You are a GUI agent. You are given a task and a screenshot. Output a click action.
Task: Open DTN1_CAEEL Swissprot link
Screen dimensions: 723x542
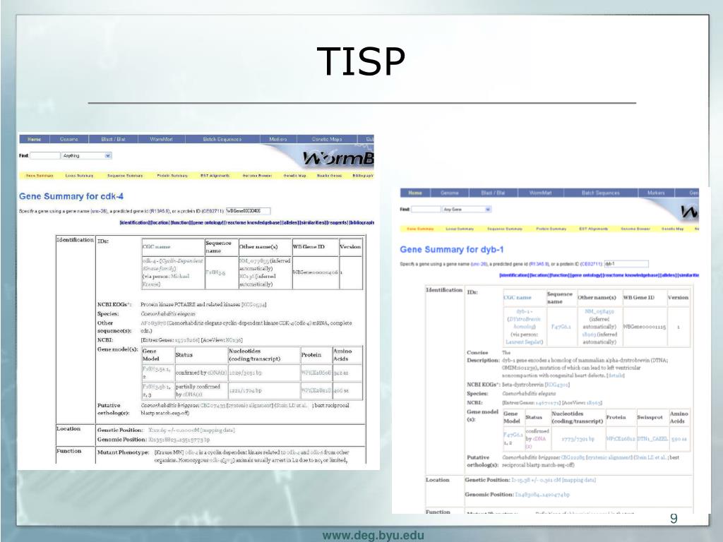tap(652, 439)
